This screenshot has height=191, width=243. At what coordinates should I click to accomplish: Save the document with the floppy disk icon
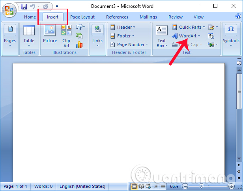tap(24, 7)
